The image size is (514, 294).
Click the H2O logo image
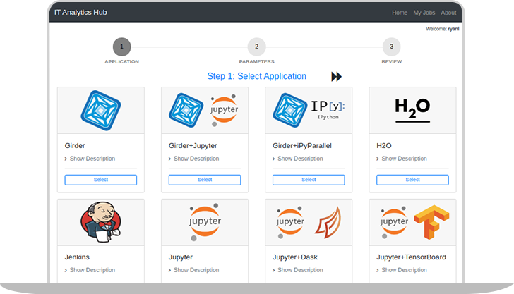click(x=412, y=110)
